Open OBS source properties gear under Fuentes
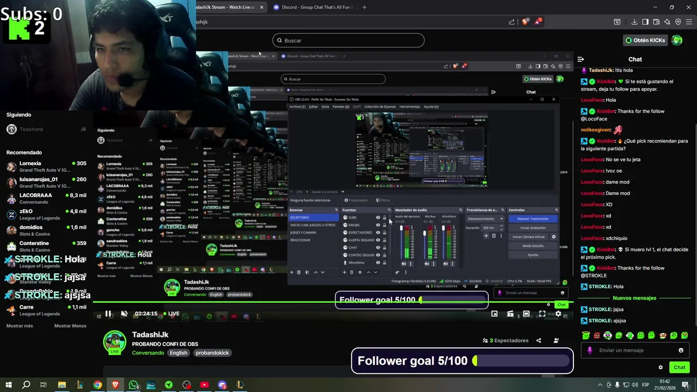 pos(359,272)
